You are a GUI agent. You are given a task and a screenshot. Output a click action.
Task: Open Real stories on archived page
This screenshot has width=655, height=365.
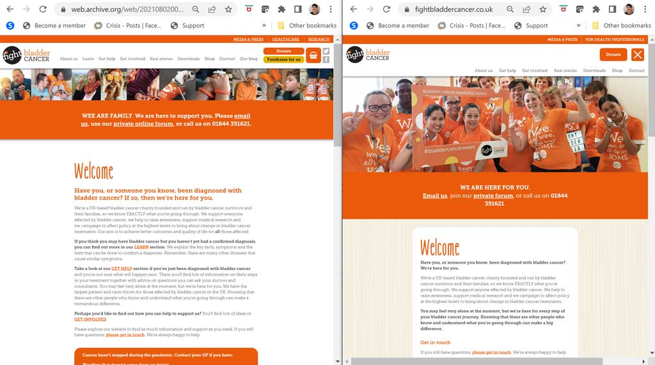tap(161, 59)
